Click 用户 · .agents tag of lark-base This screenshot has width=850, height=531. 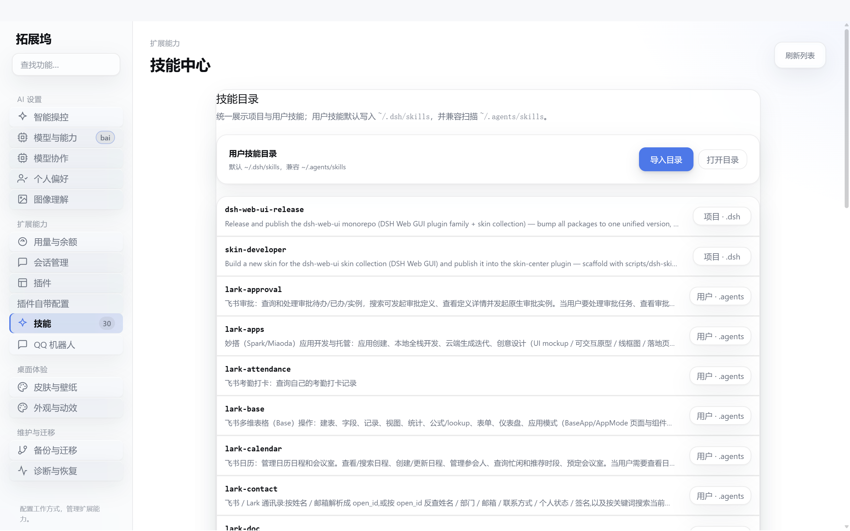(720, 416)
